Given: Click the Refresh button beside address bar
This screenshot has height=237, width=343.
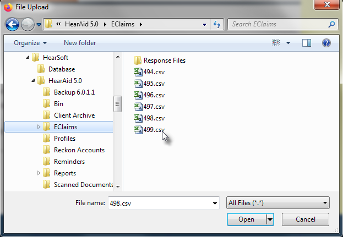Looking at the screenshot, I should pos(217,24).
